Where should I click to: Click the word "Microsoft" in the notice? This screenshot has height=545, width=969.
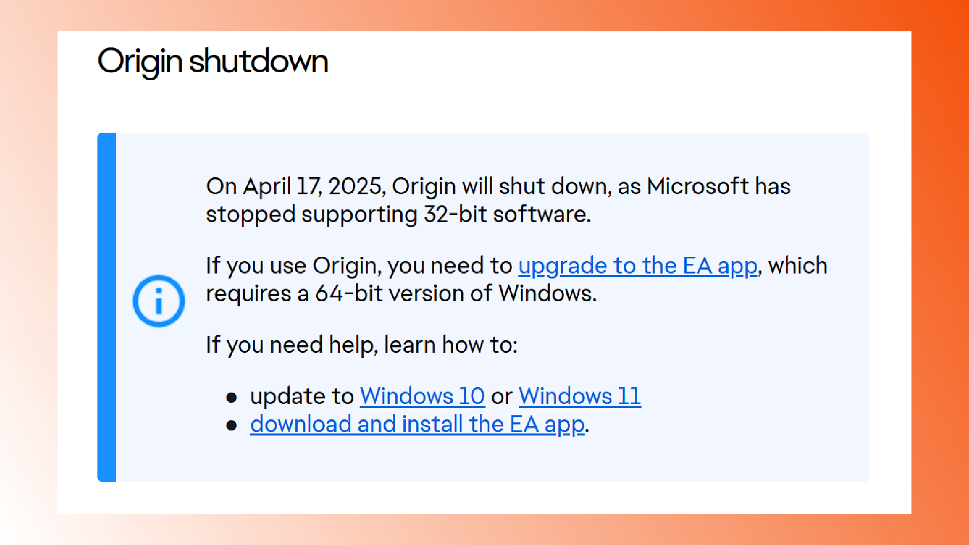[x=698, y=186]
